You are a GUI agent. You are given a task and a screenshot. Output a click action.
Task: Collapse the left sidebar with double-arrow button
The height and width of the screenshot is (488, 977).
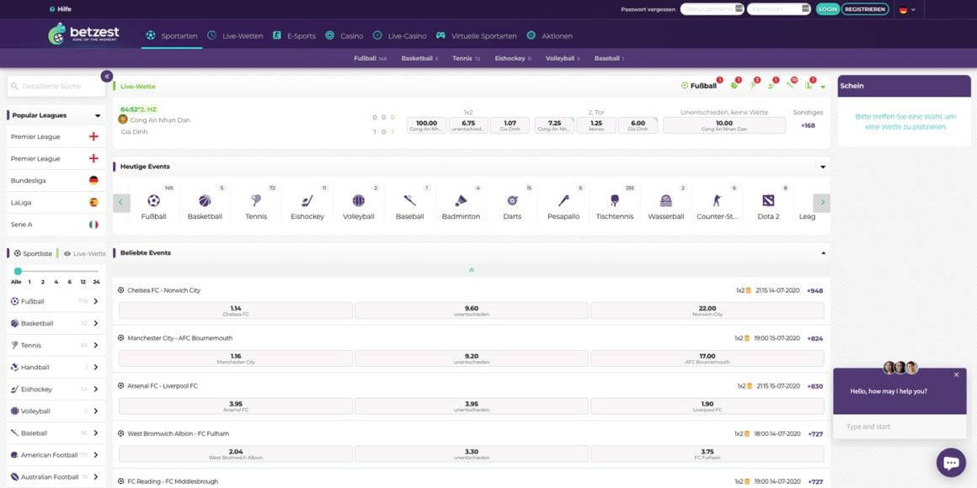[x=107, y=76]
